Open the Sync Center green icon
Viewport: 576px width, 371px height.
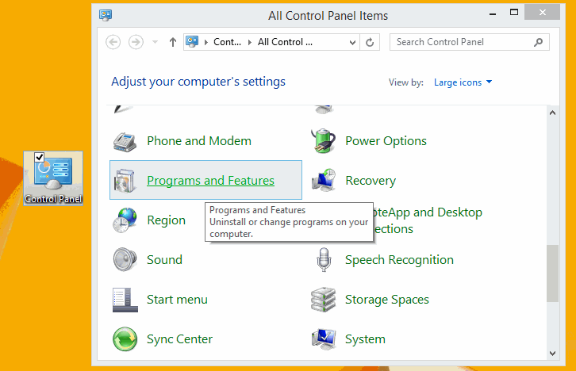(125, 339)
